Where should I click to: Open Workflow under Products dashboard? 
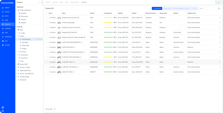(24, 13)
